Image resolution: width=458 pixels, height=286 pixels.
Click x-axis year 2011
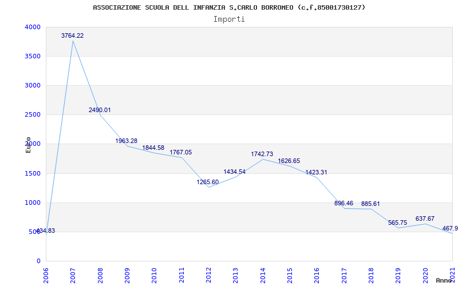181,275
